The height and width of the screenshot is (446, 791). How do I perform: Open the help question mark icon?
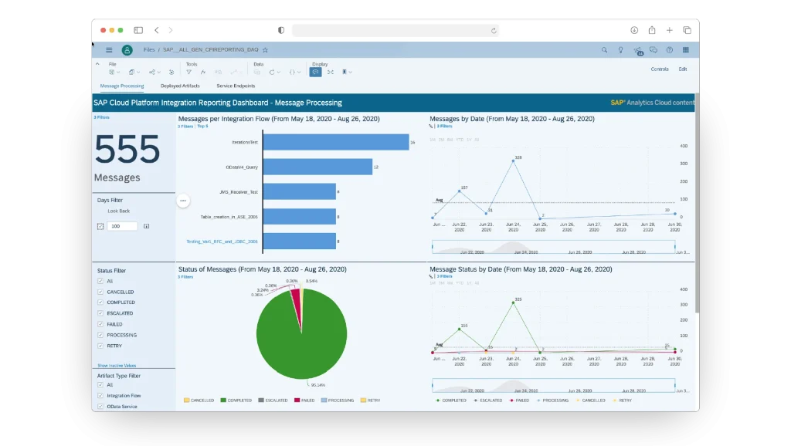pyautogui.click(x=670, y=50)
